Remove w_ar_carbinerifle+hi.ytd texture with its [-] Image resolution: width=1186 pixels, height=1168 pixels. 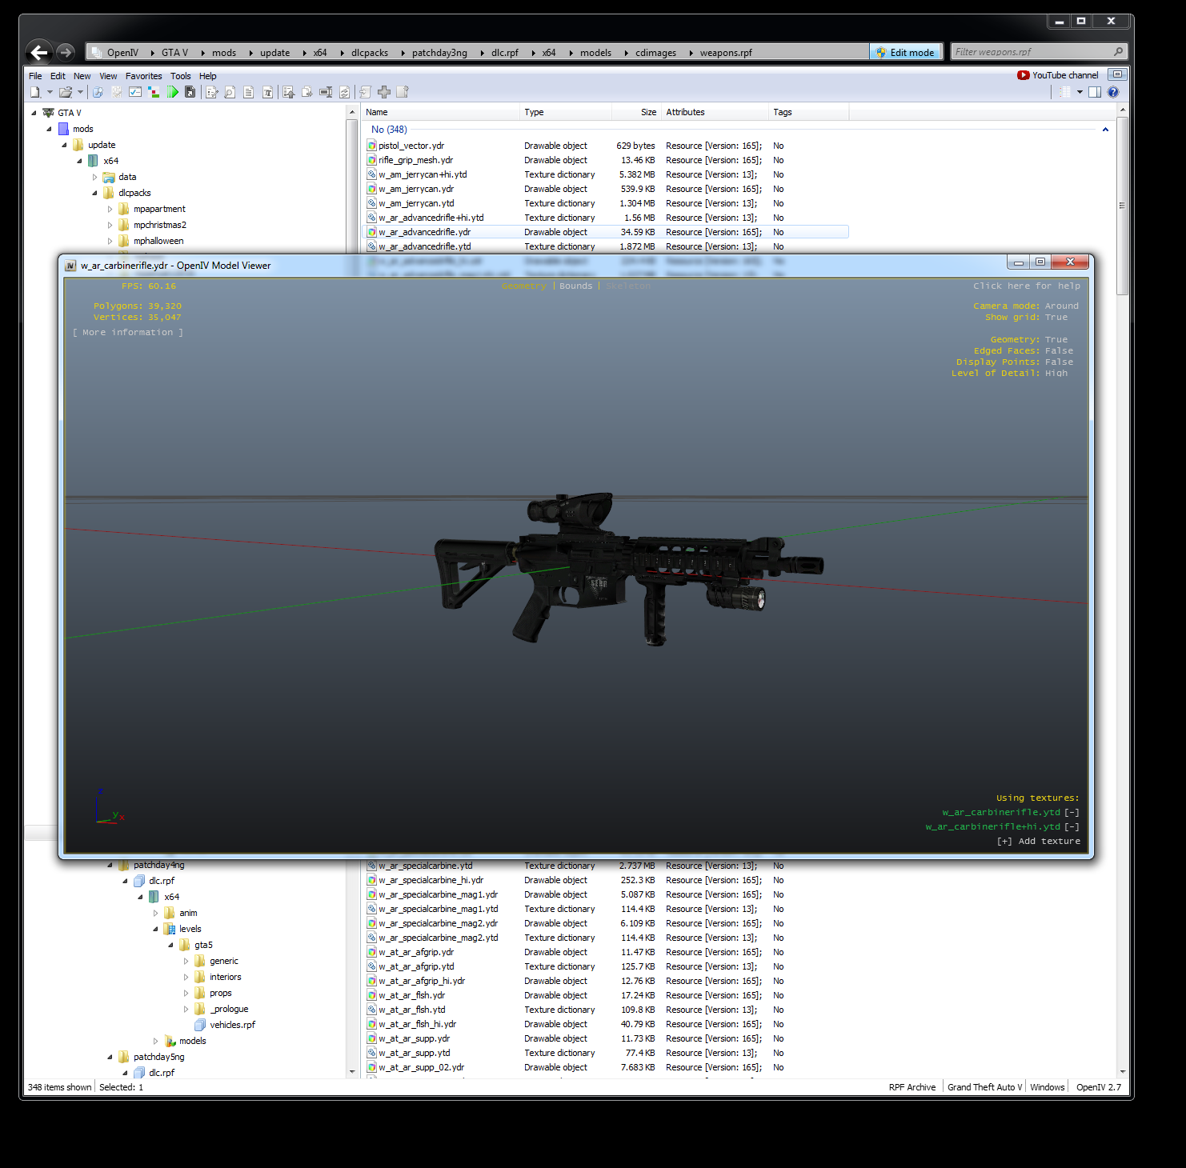pyautogui.click(x=1072, y=827)
